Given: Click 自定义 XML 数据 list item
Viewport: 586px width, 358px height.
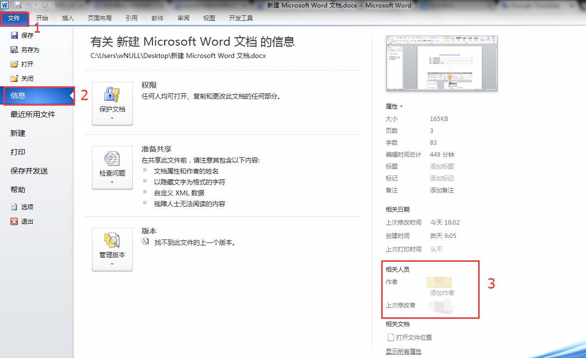Looking at the screenshot, I should tap(179, 193).
